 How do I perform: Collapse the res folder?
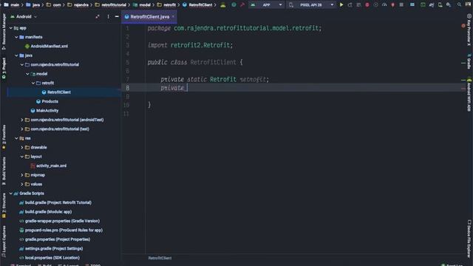point(16,138)
